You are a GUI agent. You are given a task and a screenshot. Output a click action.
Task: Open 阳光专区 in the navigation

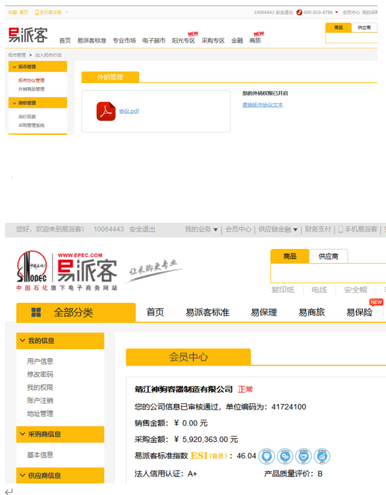click(183, 40)
